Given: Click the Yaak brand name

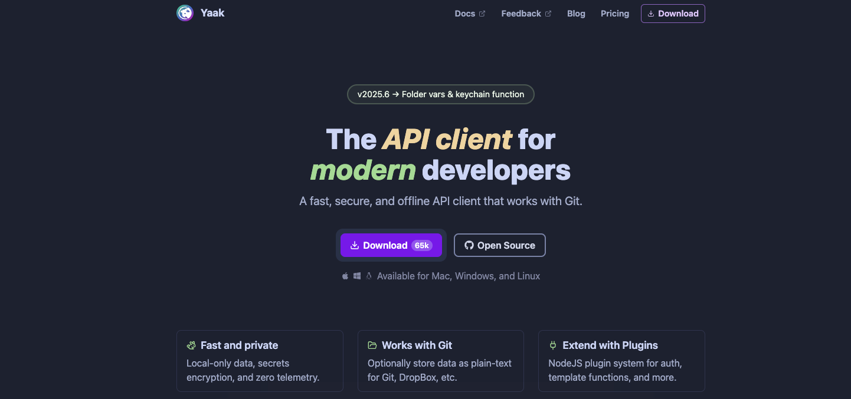Looking at the screenshot, I should pyautogui.click(x=212, y=13).
